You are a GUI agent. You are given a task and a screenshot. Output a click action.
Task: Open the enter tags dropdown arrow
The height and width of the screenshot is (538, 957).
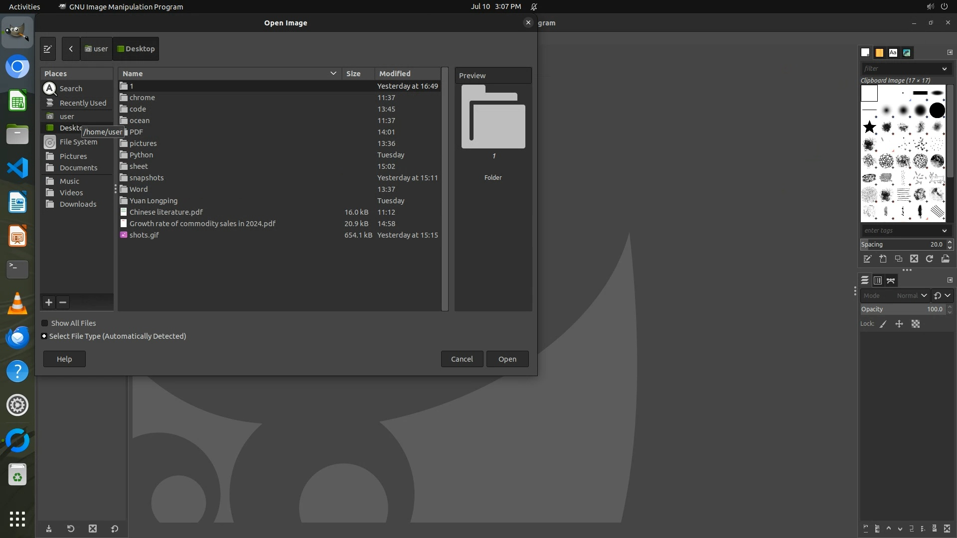point(944,231)
